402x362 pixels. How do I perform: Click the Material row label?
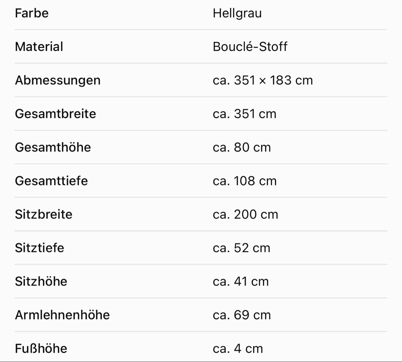tap(39, 47)
